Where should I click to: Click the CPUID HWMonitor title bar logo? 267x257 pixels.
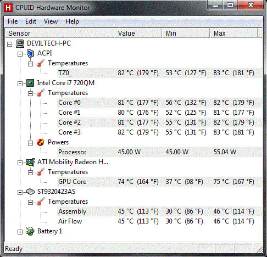(8, 8)
